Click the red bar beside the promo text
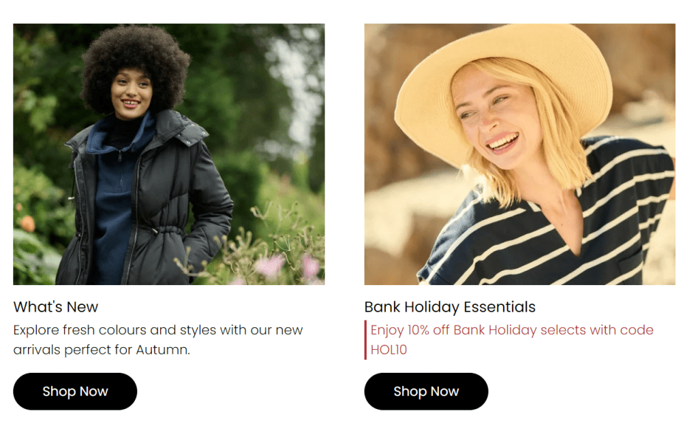This screenshot has height=426, width=698. tap(365, 340)
